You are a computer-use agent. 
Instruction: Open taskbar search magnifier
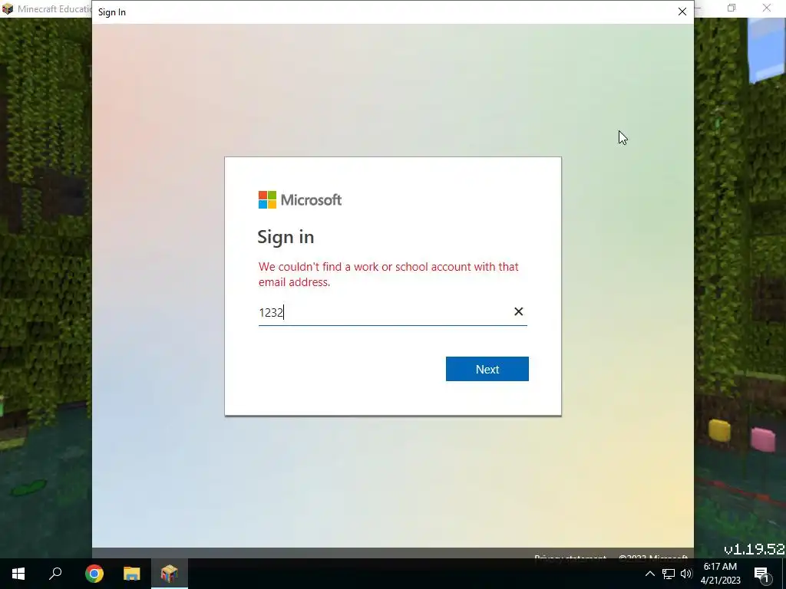[55, 574]
